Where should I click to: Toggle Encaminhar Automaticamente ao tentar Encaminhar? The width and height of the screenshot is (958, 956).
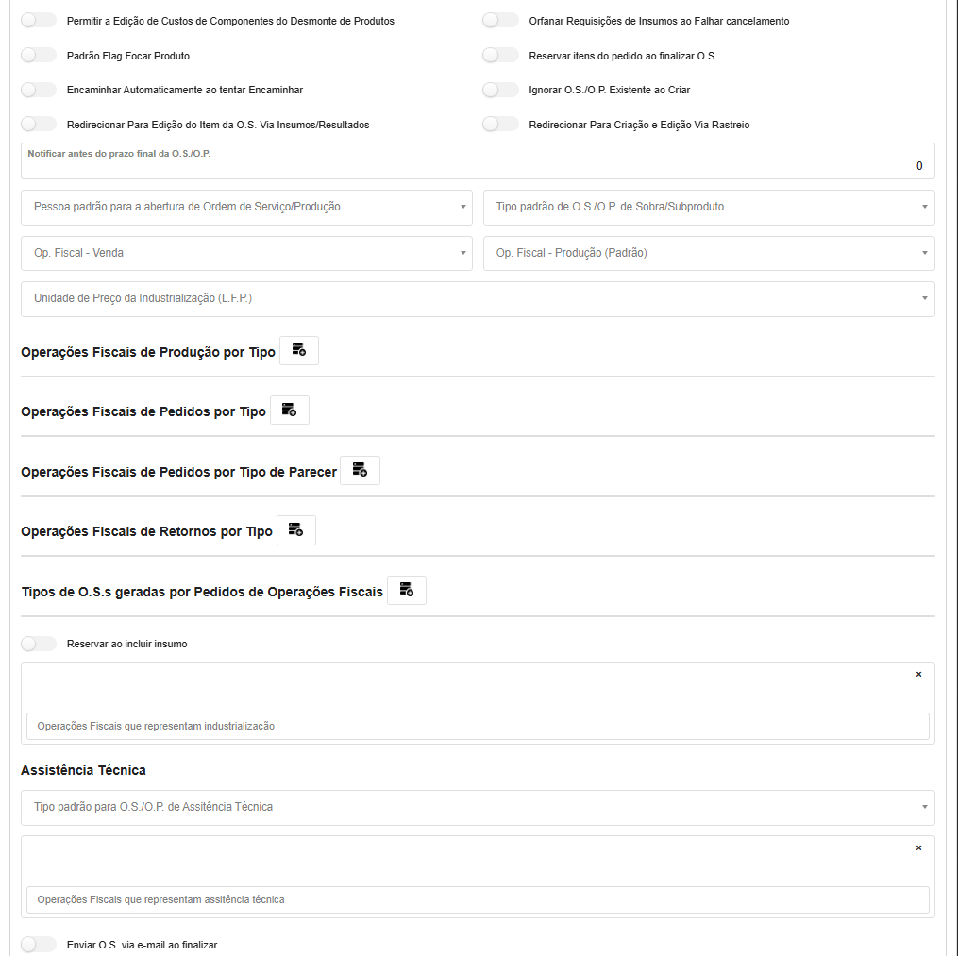39,90
